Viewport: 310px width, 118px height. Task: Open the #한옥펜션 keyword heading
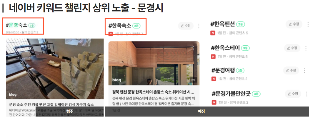(x=223, y=24)
